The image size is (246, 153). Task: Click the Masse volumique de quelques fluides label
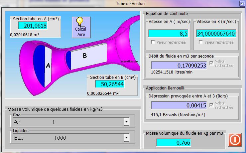click(55, 109)
